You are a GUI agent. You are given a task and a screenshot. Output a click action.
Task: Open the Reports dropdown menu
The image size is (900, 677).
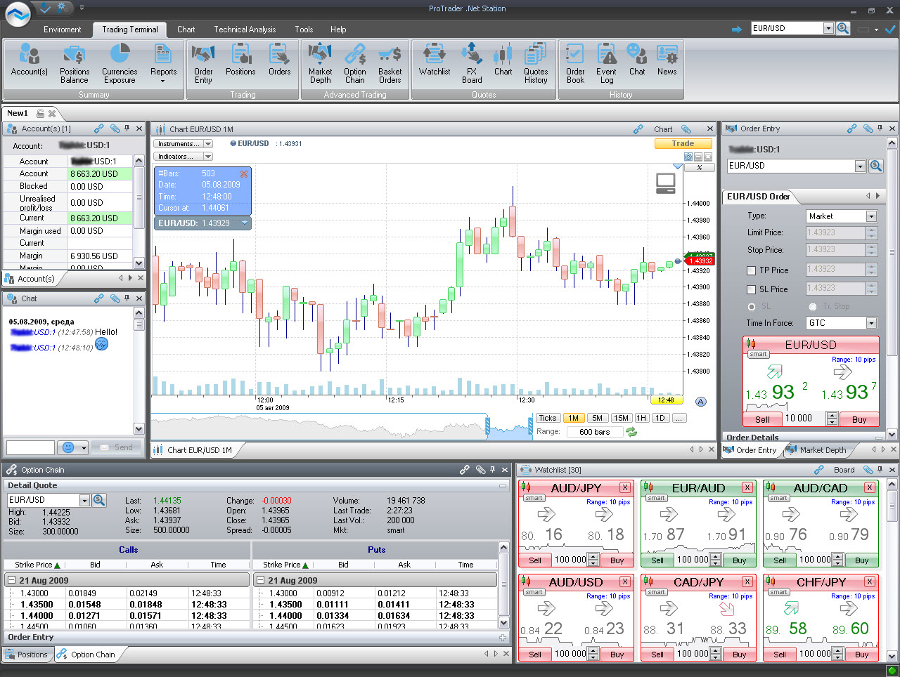163,64
